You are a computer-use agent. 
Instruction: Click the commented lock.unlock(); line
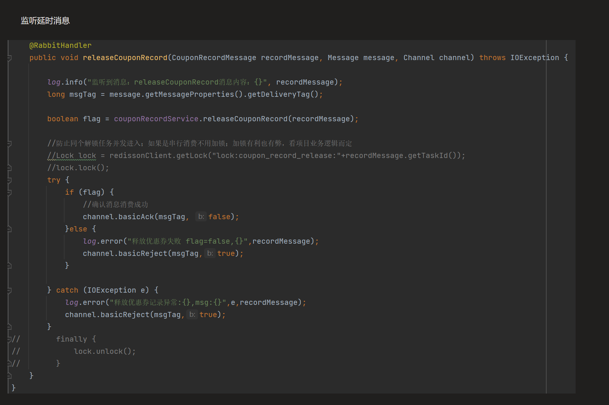(105, 352)
